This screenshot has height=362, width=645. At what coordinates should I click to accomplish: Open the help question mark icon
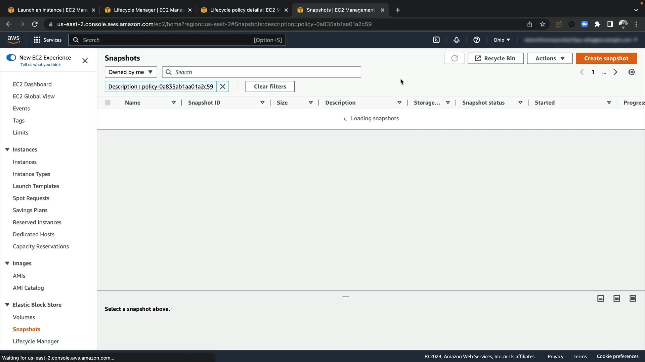point(476,40)
